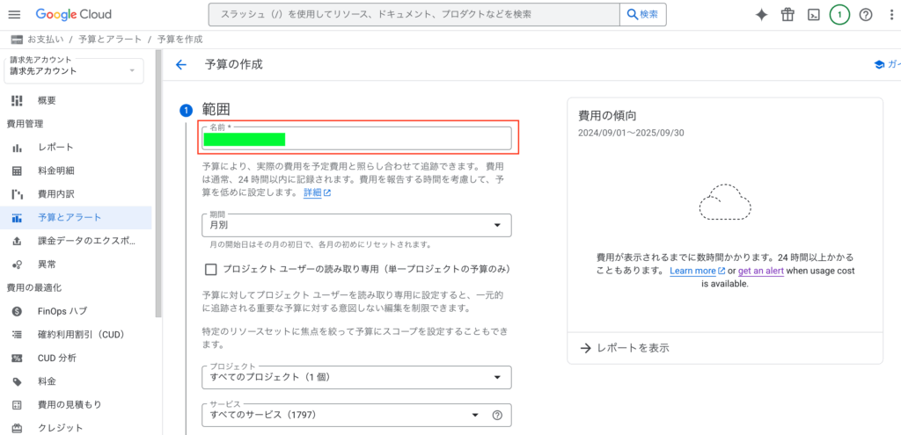The height and width of the screenshot is (435, 901).
Task: Click the Learn more link
Action: pyautogui.click(x=697, y=271)
